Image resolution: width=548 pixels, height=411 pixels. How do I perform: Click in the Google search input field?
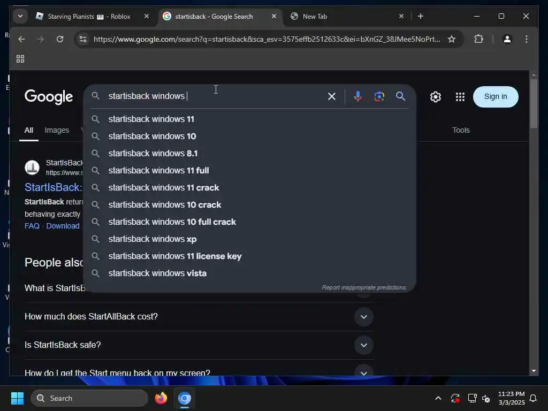(x=215, y=96)
